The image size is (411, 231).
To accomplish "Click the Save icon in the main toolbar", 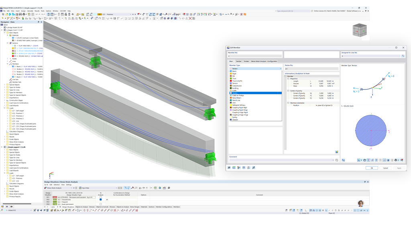I will 20,14.
